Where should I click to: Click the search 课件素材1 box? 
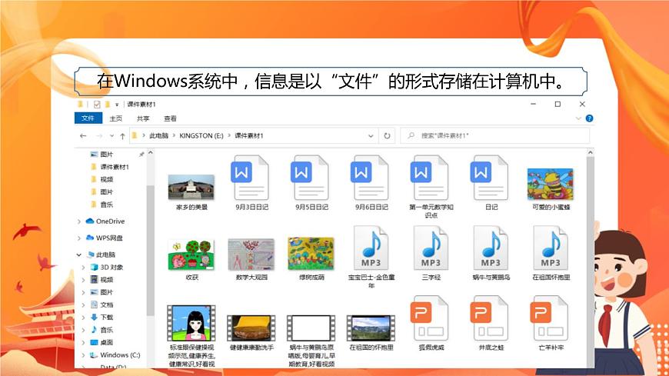[x=495, y=136]
